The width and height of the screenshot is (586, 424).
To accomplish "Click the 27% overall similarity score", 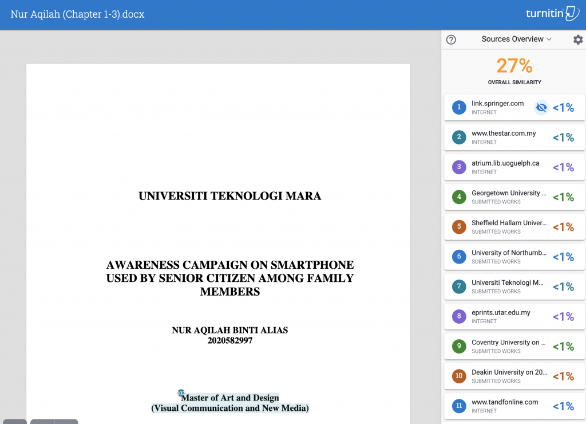I will pyautogui.click(x=514, y=66).
